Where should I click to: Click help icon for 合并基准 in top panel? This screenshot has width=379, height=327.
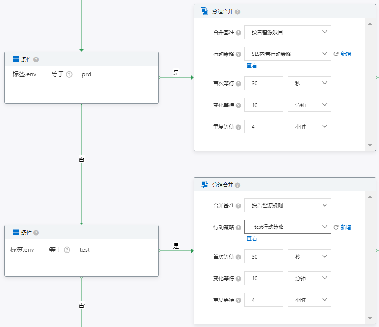(x=238, y=32)
